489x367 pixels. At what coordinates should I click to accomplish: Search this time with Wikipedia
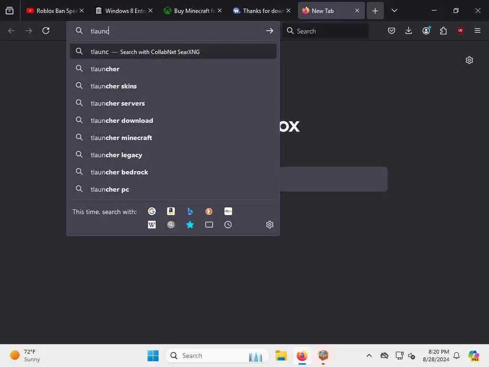pyautogui.click(x=152, y=225)
